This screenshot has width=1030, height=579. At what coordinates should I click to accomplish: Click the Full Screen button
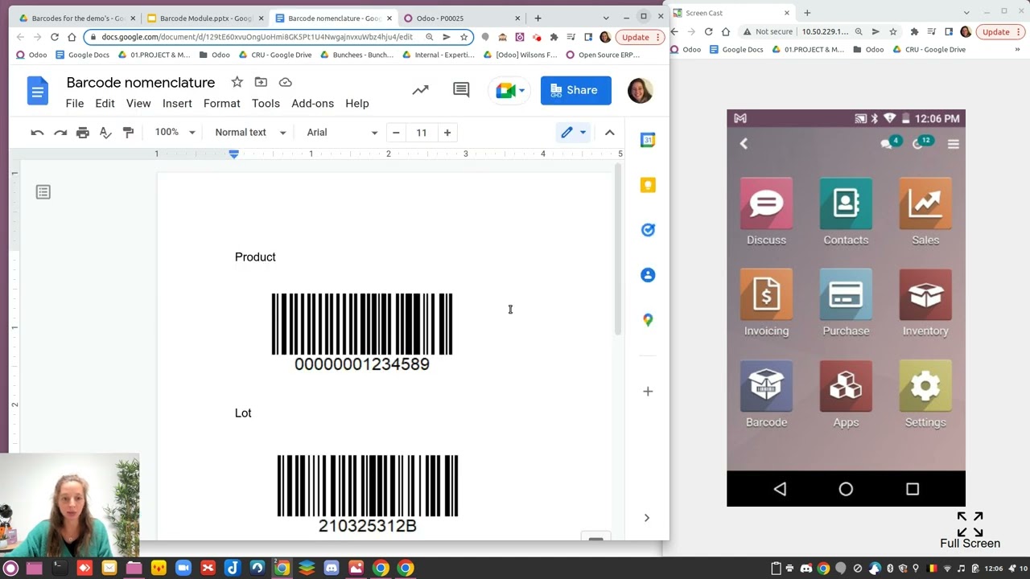(970, 531)
